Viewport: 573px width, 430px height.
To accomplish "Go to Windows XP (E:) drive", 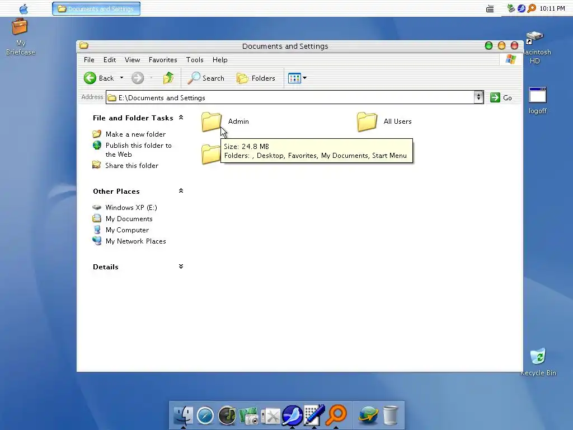I will click(x=131, y=208).
